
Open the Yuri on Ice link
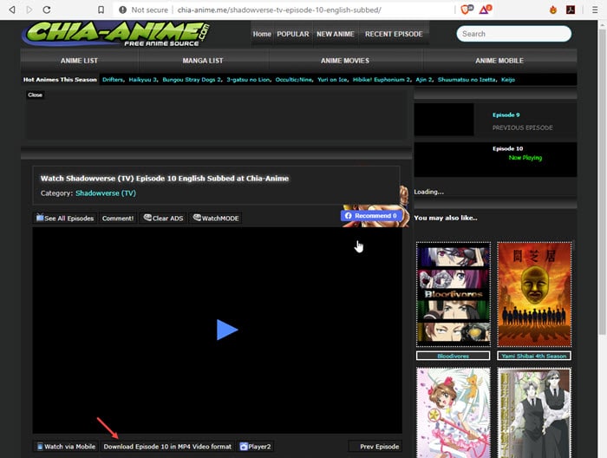(x=332, y=79)
